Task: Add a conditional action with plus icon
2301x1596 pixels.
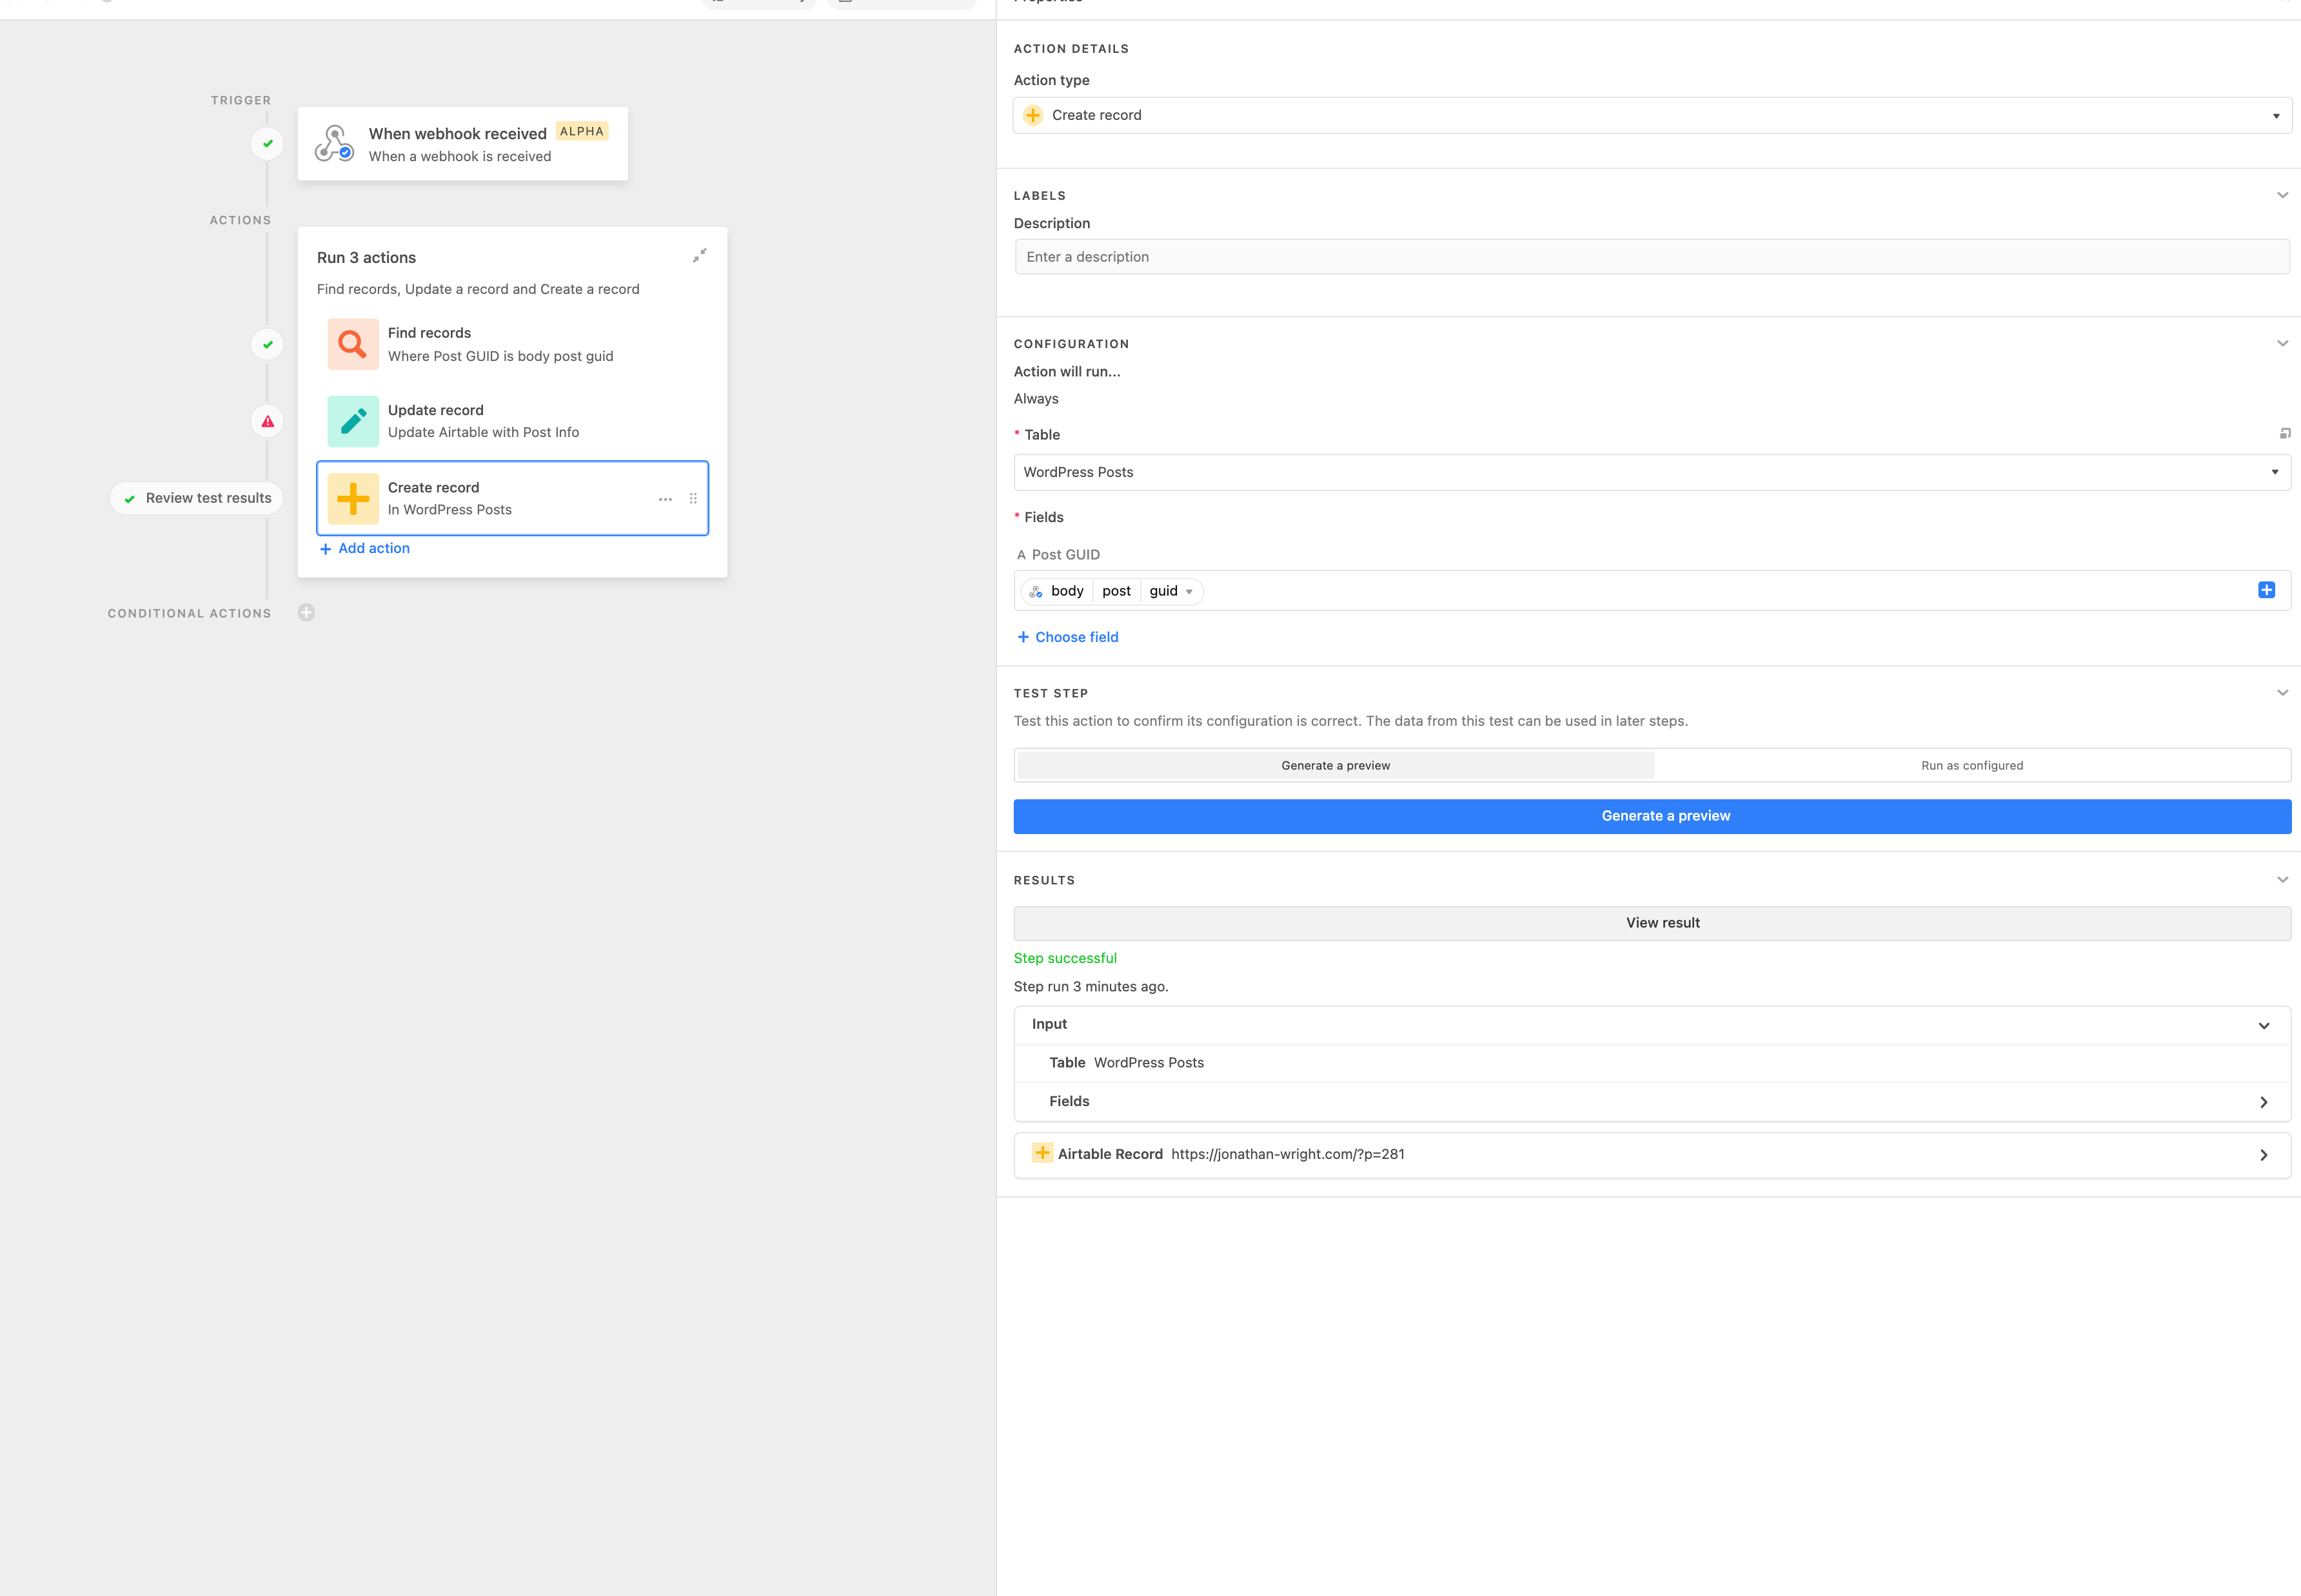Action: pos(306,613)
